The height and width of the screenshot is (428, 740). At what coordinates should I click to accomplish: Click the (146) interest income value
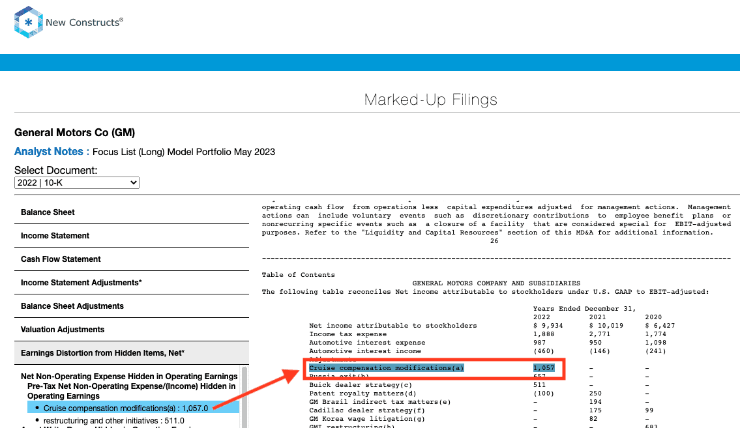[599, 351]
